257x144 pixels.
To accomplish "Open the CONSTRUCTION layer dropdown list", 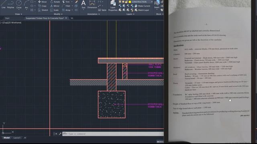I will click(152, 2).
